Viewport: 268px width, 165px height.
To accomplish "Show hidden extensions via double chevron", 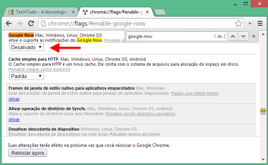I will [x=250, y=23].
